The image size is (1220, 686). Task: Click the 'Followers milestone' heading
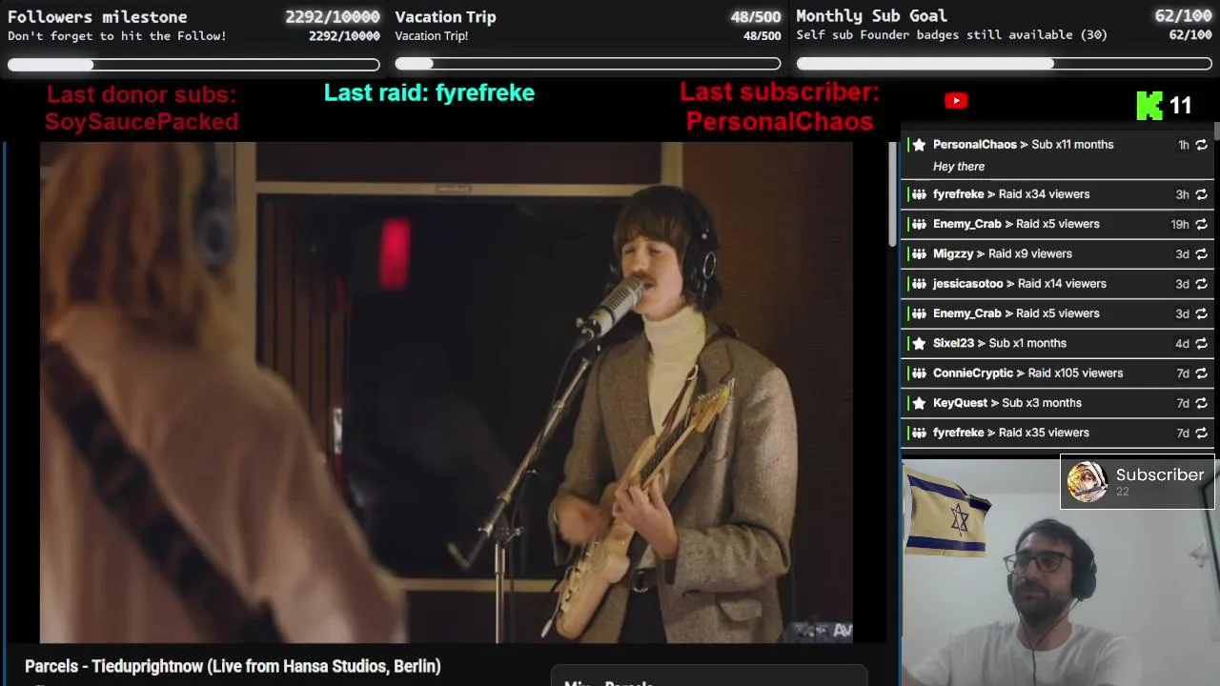coord(97,16)
